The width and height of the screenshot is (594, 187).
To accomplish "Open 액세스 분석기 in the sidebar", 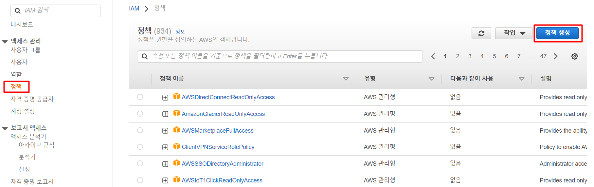I will point(28,136).
